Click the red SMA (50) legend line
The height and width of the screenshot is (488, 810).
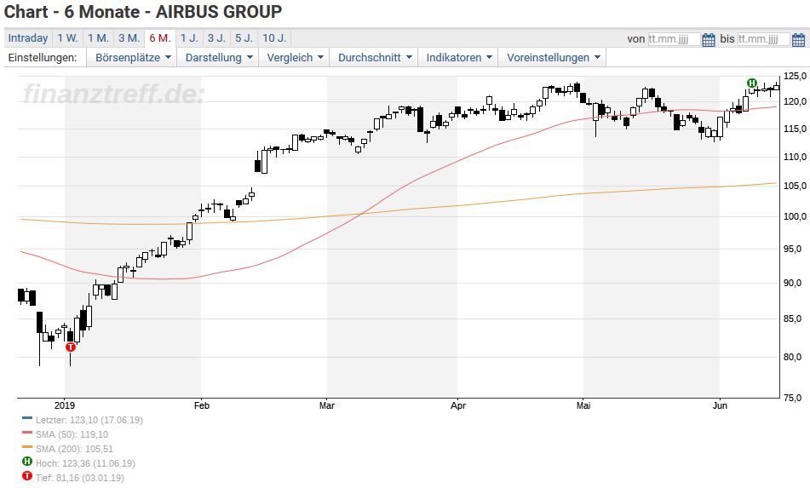click(x=27, y=433)
